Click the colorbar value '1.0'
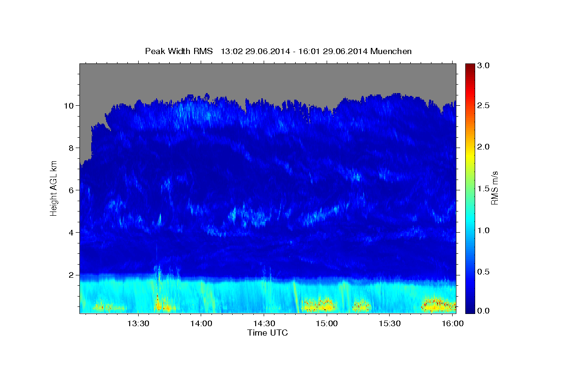This screenshot has height=376, width=564. (x=484, y=230)
